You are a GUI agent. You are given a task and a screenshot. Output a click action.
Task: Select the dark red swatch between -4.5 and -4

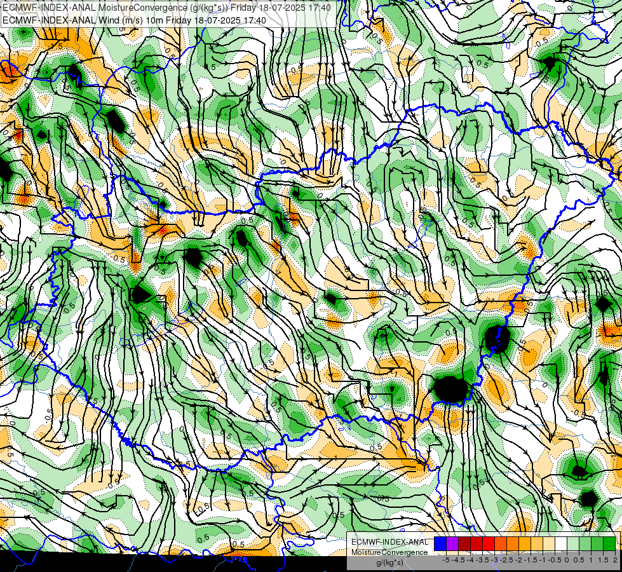click(x=464, y=544)
